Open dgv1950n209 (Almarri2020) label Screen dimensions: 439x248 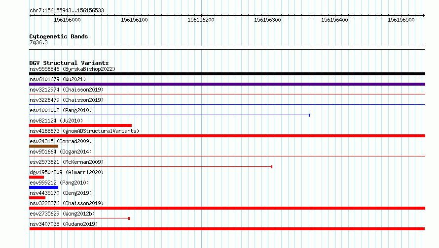coord(67,172)
